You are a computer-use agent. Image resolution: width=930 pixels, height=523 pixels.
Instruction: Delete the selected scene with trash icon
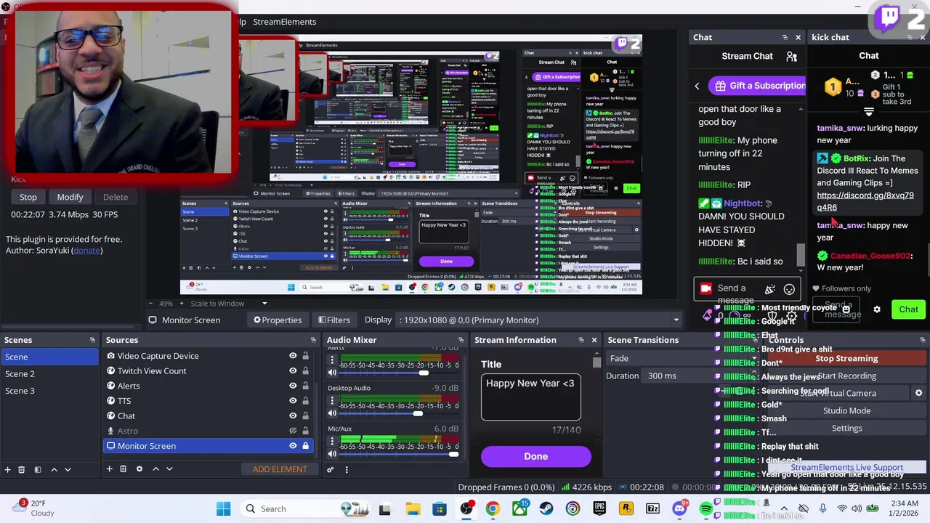pyautogui.click(x=21, y=469)
